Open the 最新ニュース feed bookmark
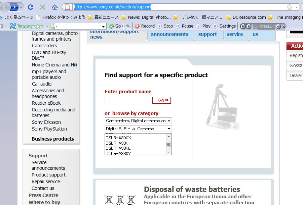The width and height of the screenshot is (303, 205). (103, 17)
